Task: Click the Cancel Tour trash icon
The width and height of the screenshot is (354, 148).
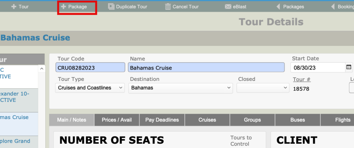Action: 168,7
